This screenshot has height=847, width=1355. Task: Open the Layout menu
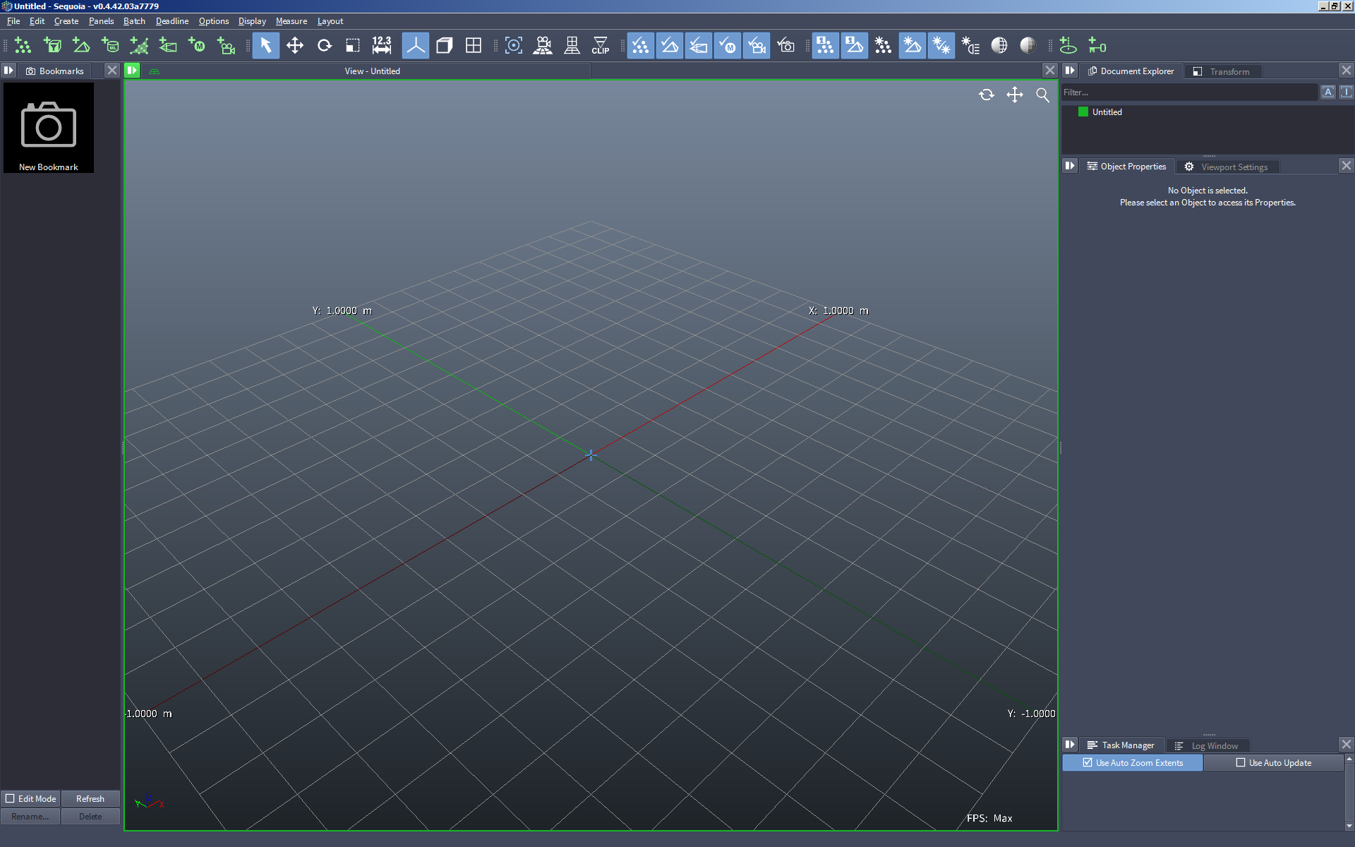(330, 21)
